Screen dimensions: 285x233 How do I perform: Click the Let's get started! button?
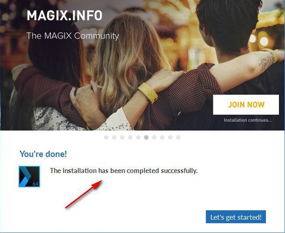236,217
